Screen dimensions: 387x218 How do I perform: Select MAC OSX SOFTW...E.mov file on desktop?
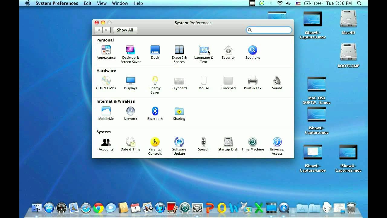[x=317, y=90]
